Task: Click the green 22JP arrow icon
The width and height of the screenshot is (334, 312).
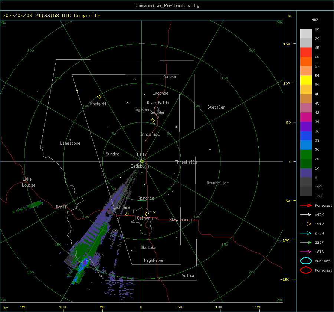Action: pyautogui.click(x=306, y=242)
